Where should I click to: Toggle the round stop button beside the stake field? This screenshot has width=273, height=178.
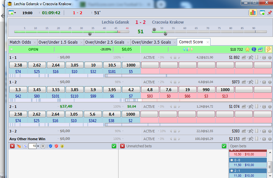[43, 146]
